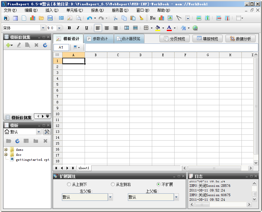Open the tools icon beside 默认 directory
The height and width of the screenshot is (212, 262).
click(47, 132)
